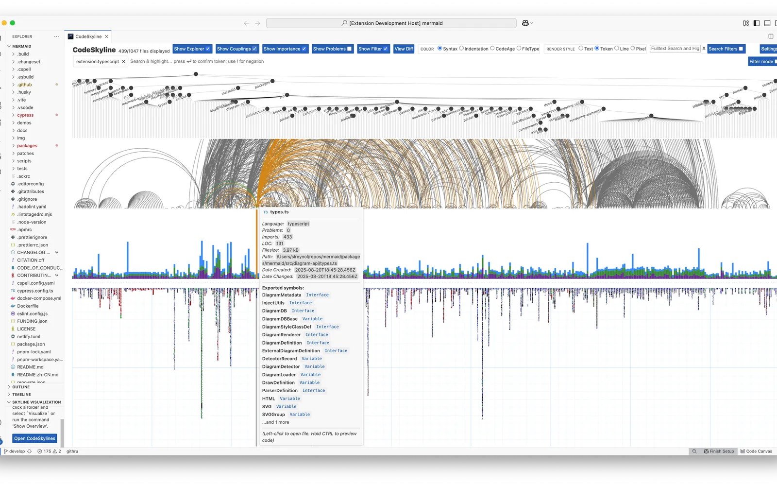777x486 pixels.
Task: Open README.md file
Action: click(30, 367)
